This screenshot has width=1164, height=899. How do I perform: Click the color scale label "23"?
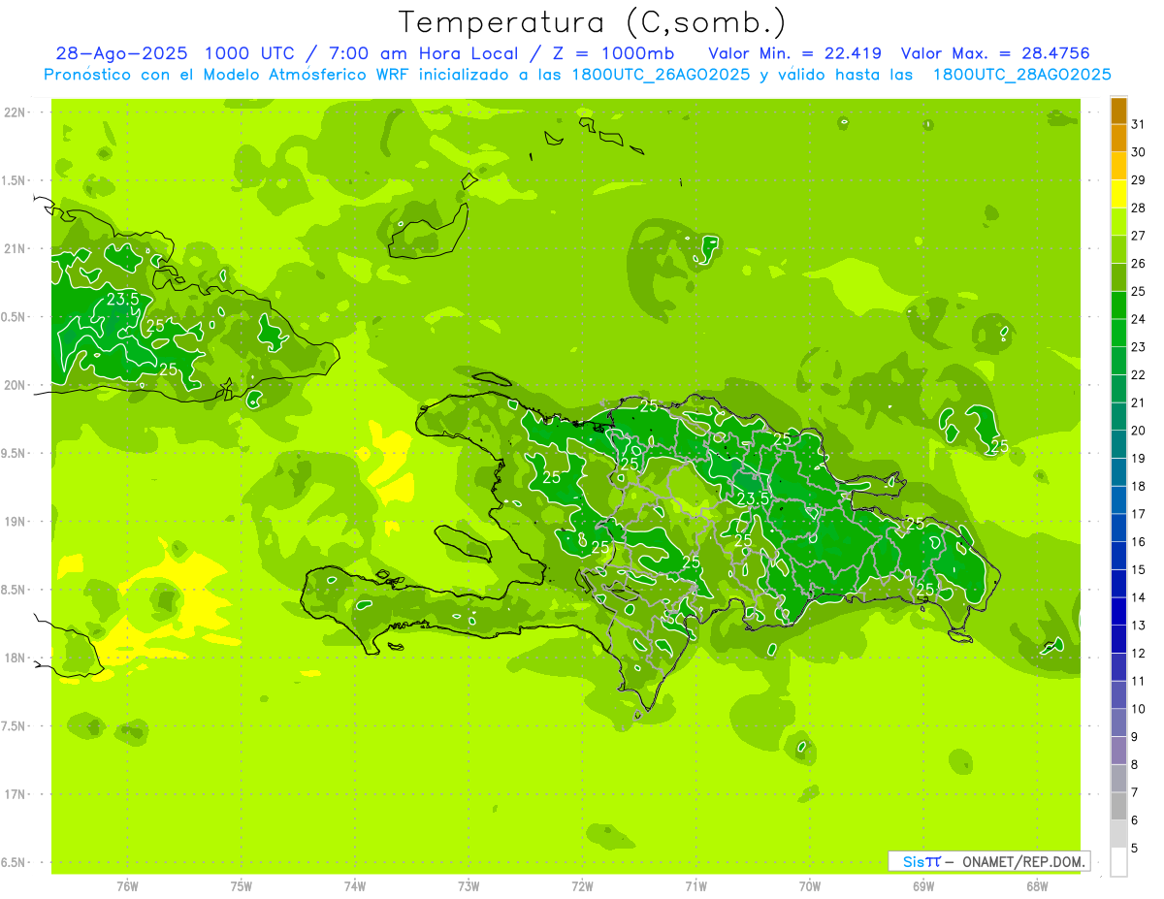(1138, 346)
